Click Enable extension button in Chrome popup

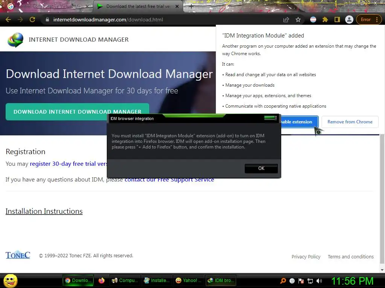click(x=300, y=122)
